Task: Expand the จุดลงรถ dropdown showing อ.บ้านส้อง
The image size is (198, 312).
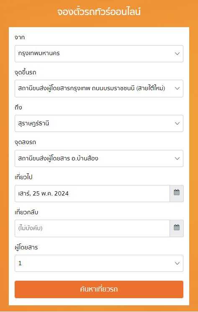Action: tap(99, 158)
